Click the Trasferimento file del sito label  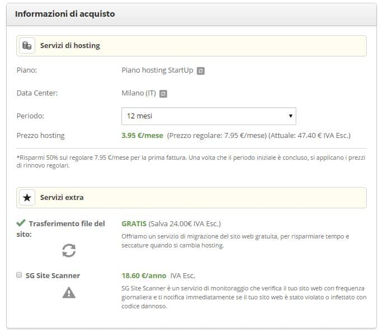61,229
